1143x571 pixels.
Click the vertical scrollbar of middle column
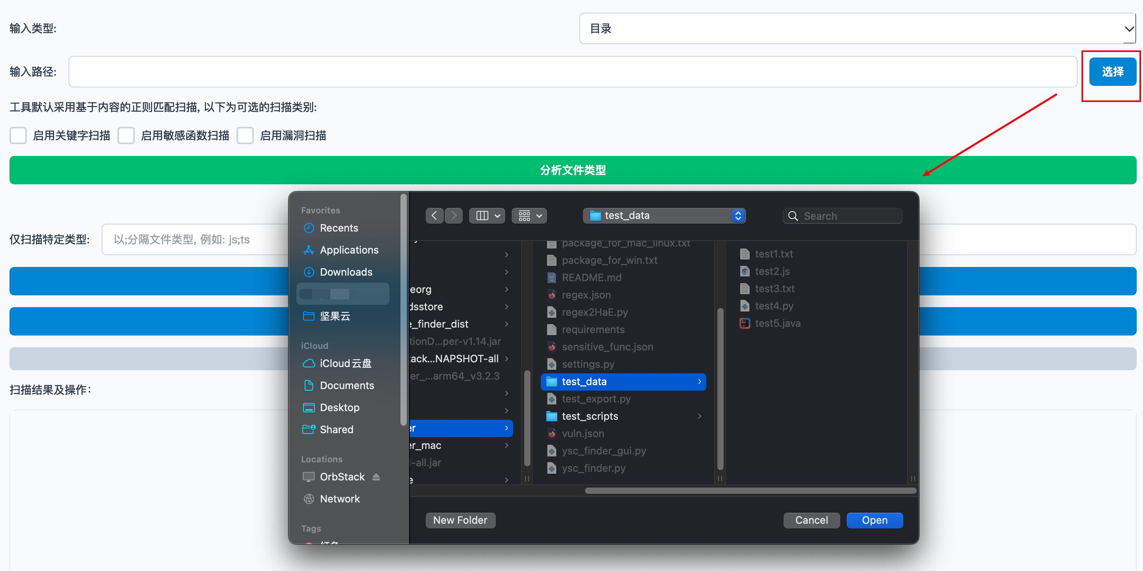(x=720, y=389)
